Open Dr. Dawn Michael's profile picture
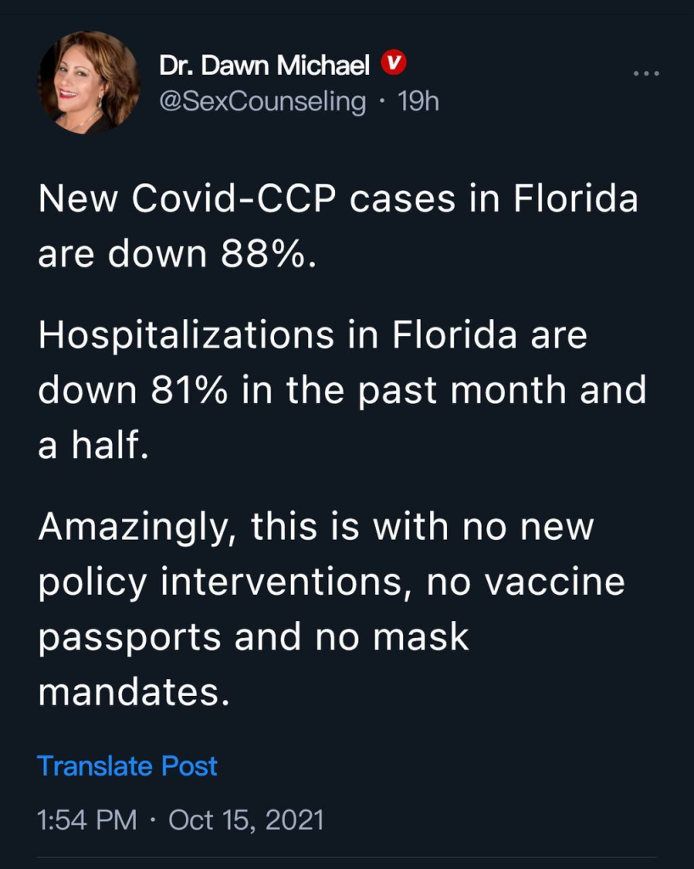694x869 pixels. (87, 82)
